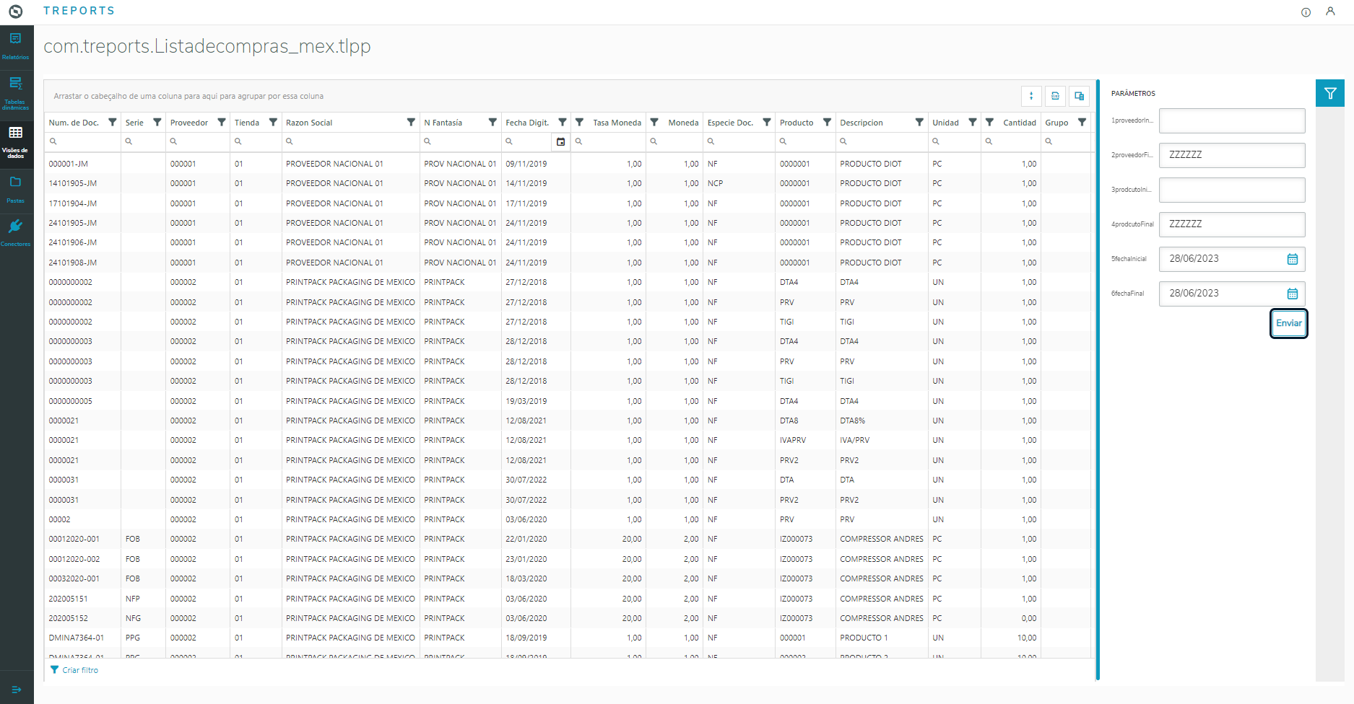
Task: Open Tabelas dinâmicas in the sidebar
Action: pos(15,92)
